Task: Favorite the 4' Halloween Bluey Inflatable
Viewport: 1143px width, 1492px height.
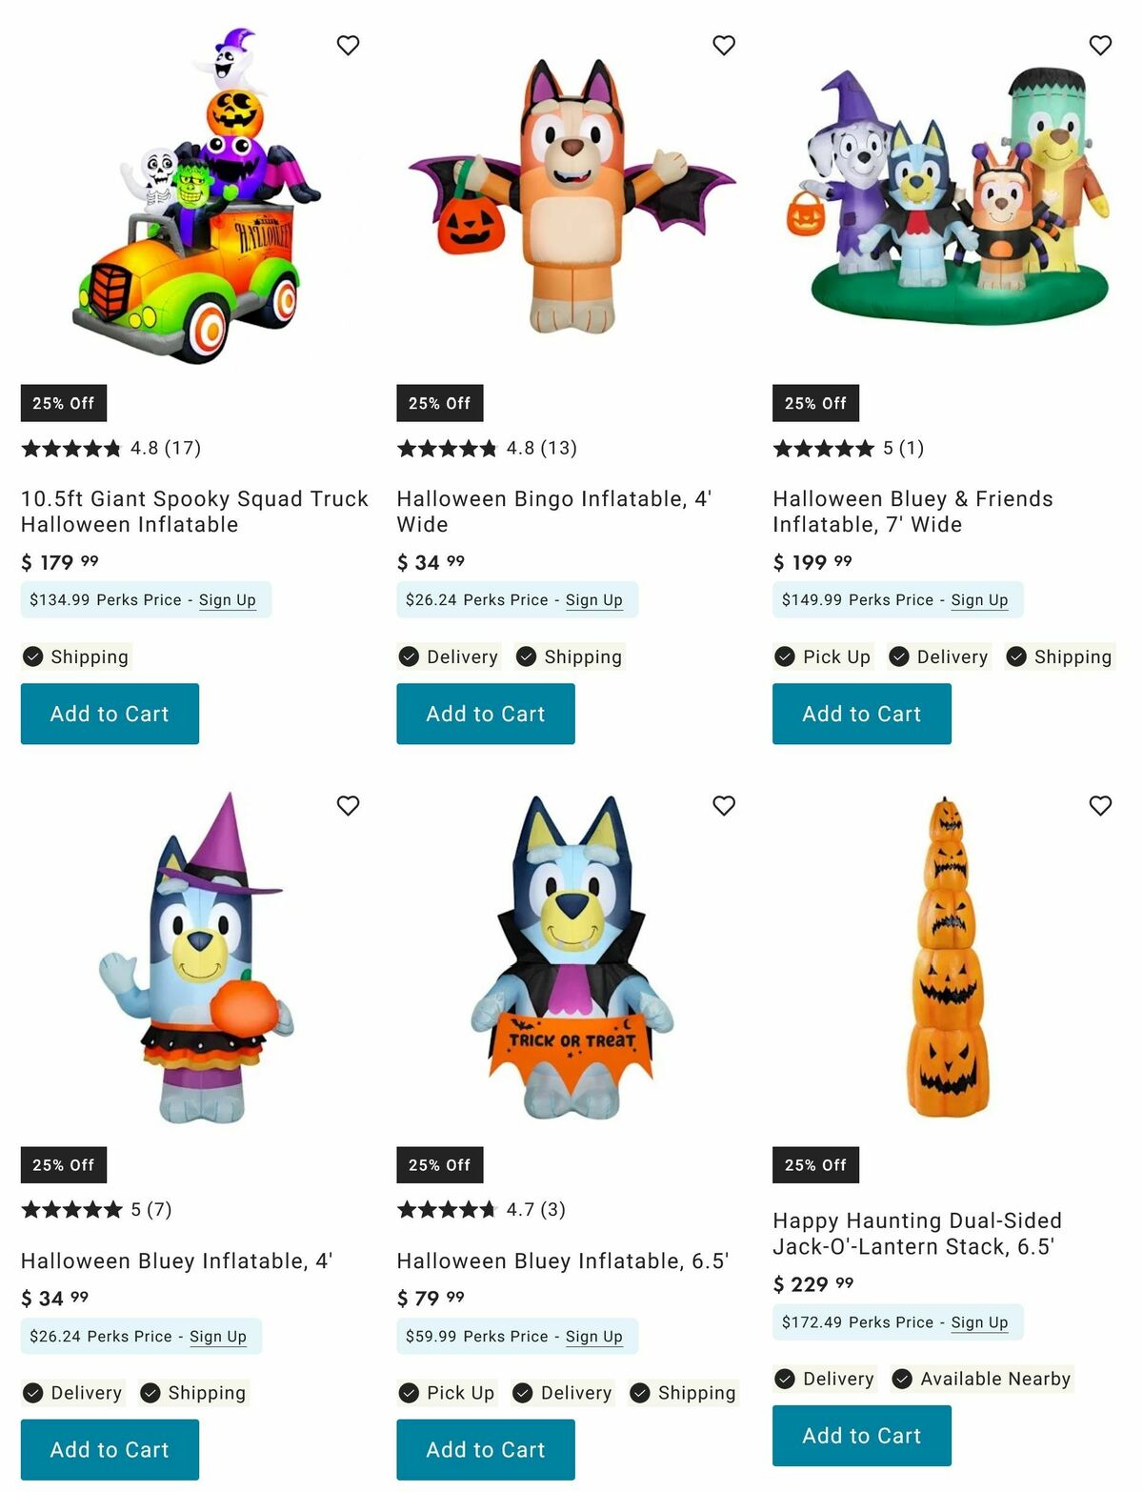Action: pyautogui.click(x=348, y=806)
